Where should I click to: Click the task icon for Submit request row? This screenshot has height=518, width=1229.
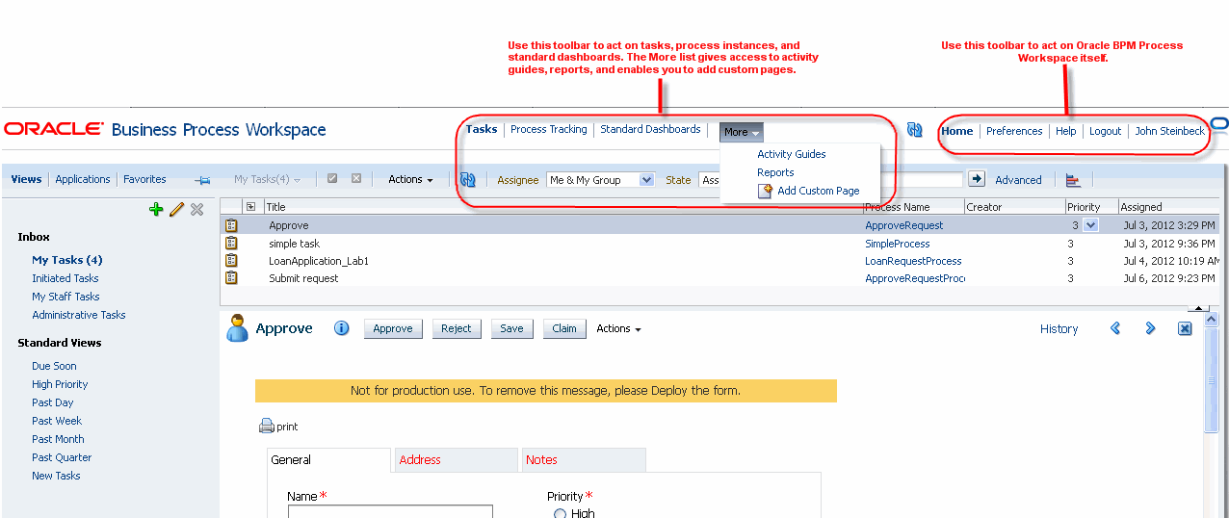[x=231, y=277]
